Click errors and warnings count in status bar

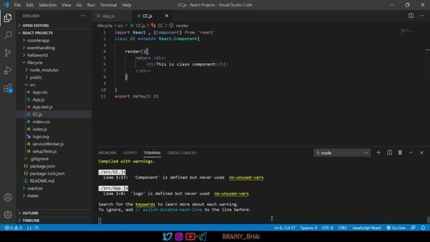click(x=13, y=228)
